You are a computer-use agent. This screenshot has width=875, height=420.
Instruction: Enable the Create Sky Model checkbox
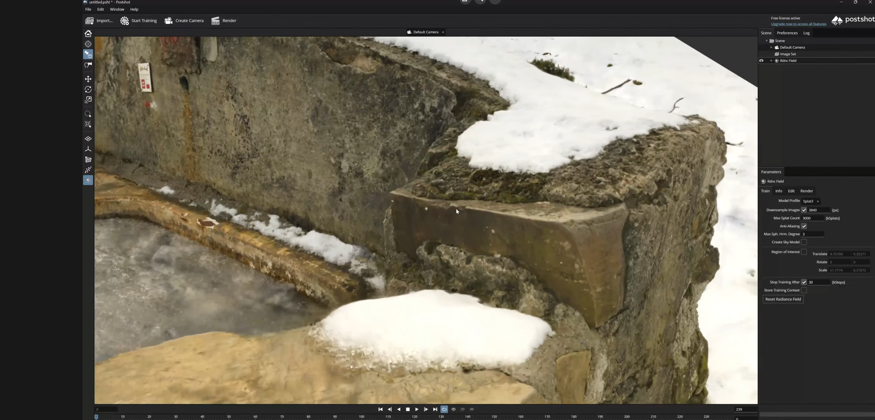click(x=804, y=242)
